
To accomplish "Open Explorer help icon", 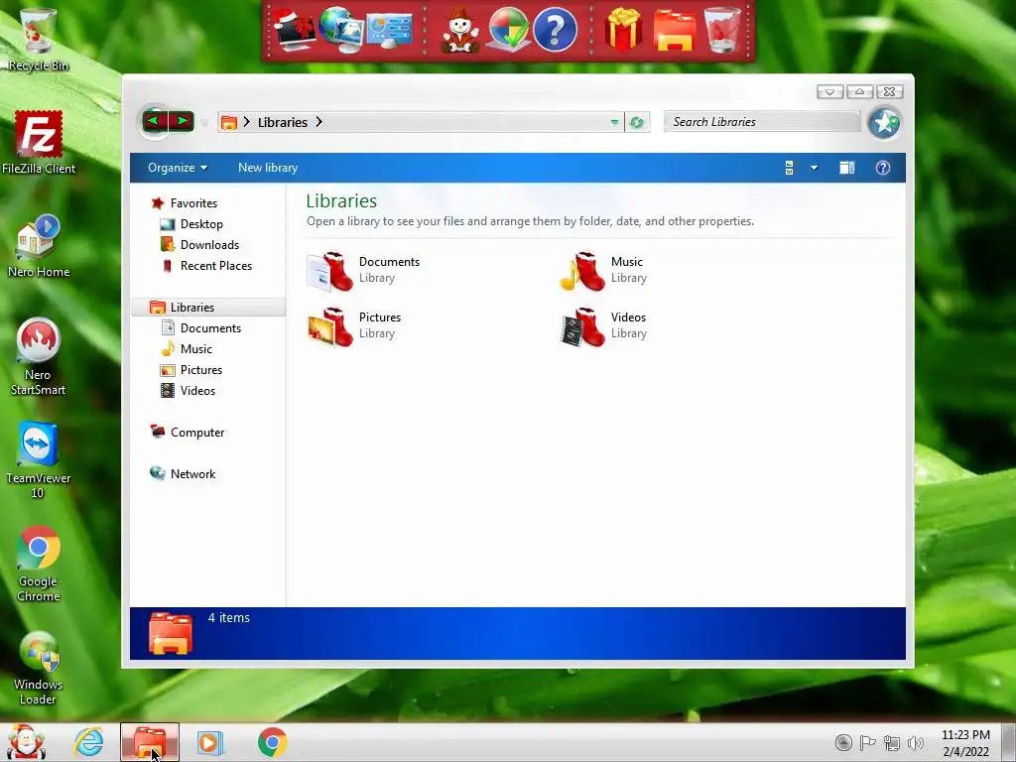I will [x=882, y=168].
